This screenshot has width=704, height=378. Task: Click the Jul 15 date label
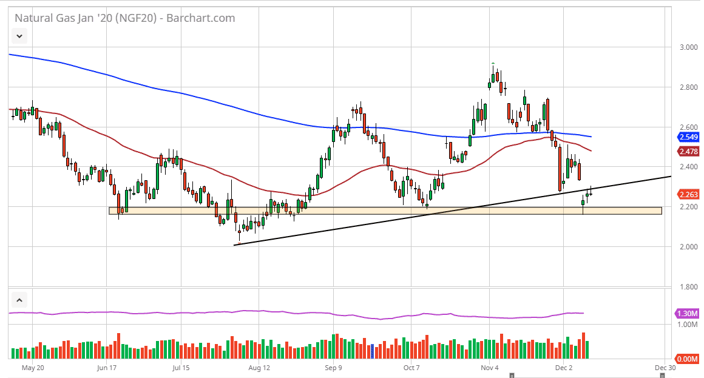pos(181,368)
